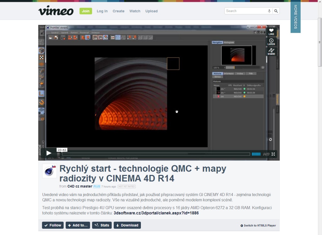Toggle HD quality on player
The height and width of the screenshot is (235, 322).
[266, 154]
